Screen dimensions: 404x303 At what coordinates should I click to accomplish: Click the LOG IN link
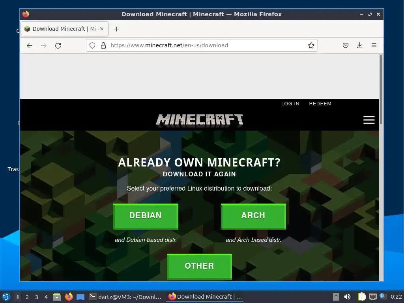point(290,104)
